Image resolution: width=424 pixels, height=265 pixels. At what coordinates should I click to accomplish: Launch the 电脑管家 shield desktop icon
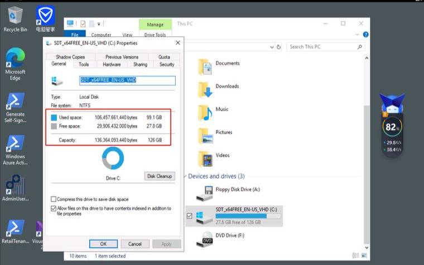coord(45,19)
